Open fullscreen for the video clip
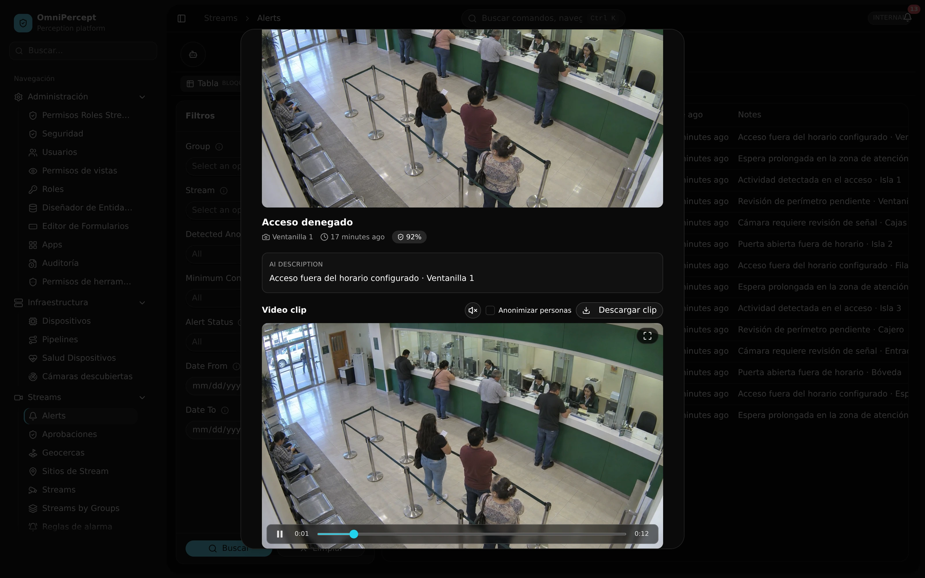925x578 pixels. click(x=647, y=336)
